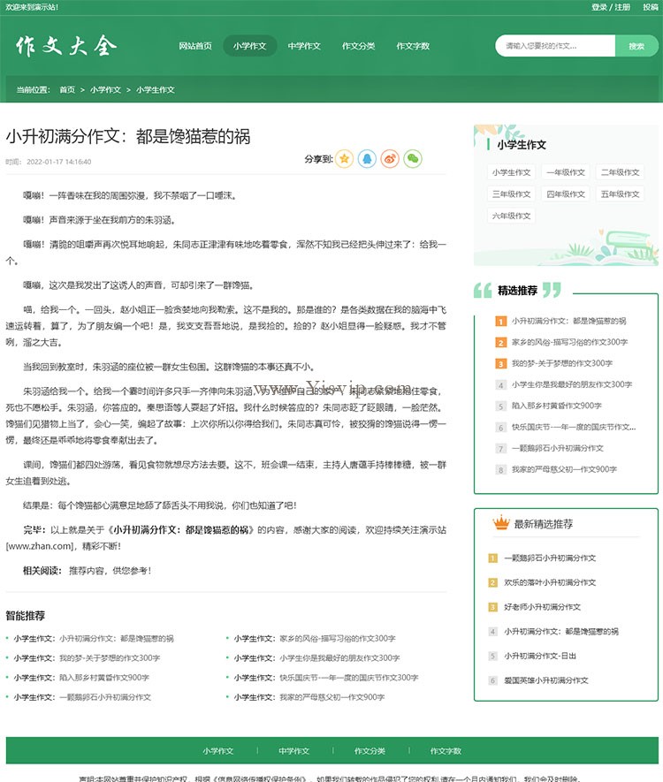Focus the essay search input field
Viewport: 663px width, 782px height.
tap(555, 46)
